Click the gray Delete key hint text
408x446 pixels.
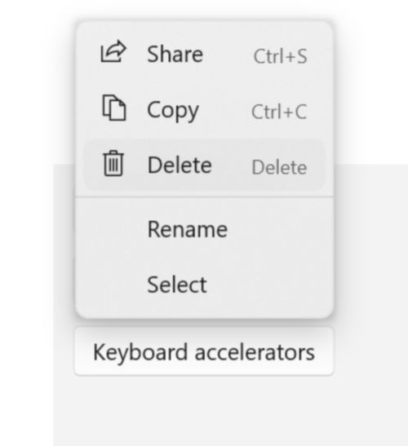tap(279, 167)
